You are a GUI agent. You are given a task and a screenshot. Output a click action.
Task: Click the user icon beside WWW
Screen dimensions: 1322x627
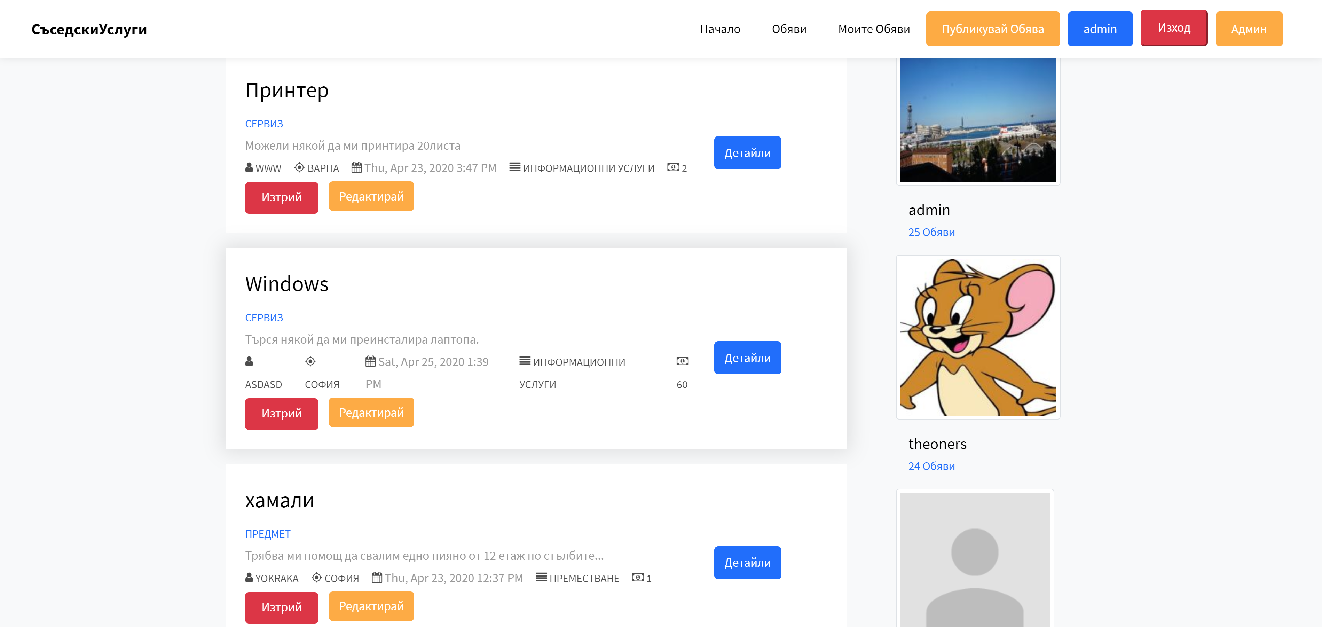pos(249,167)
